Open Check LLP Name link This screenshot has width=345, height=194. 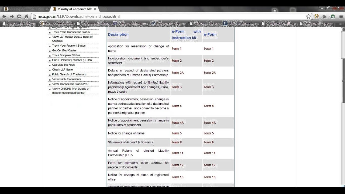pyautogui.click(x=62, y=70)
